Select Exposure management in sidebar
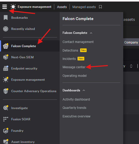 pyautogui.click(x=28, y=80)
